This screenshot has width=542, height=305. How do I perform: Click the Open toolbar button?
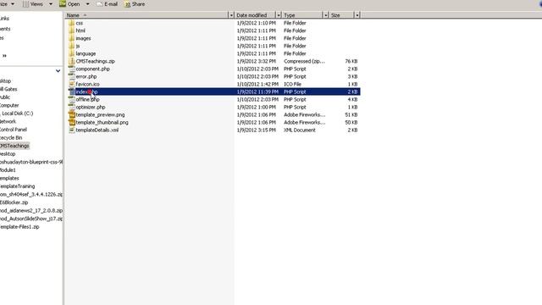69,4
